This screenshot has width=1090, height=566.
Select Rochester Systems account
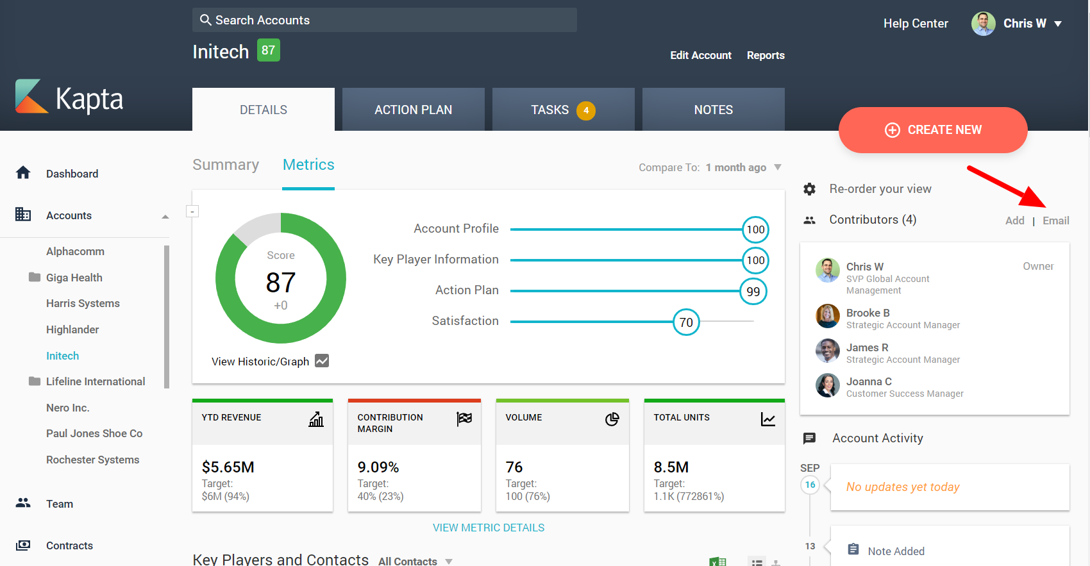92,460
